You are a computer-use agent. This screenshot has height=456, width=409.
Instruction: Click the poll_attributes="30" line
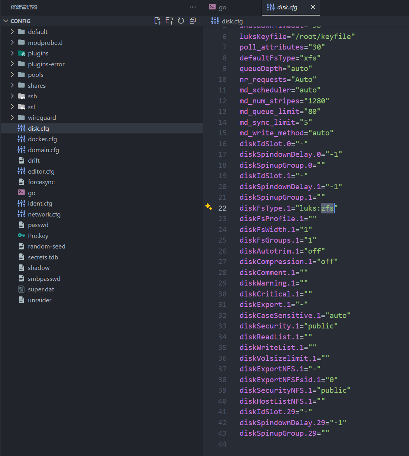click(x=282, y=47)
